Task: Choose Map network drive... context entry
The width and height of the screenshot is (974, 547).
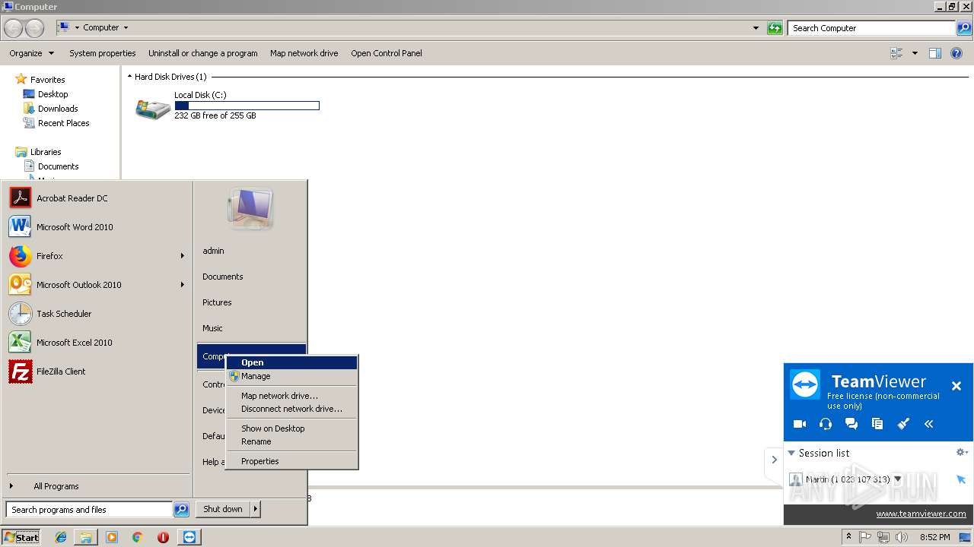Action: (x=292, y=396)
